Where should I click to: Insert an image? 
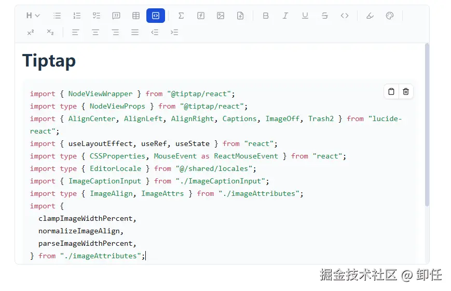[221, 16]
